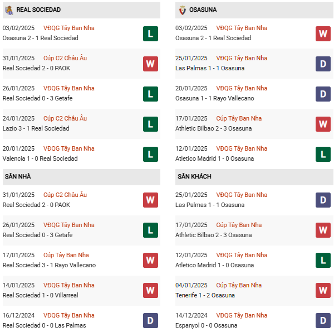Click D badge beside Espanyol 0 - 0 Osasuna

coord(323,321)
